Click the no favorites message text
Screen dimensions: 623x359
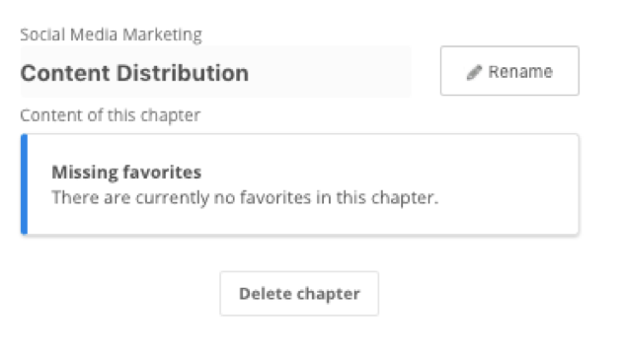point(245,197)
